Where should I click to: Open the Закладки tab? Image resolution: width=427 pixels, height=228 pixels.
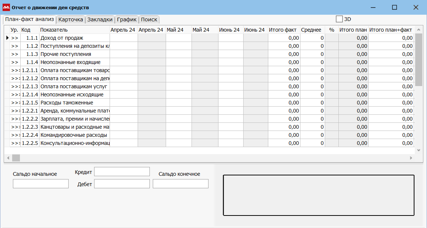coord(100,19)
